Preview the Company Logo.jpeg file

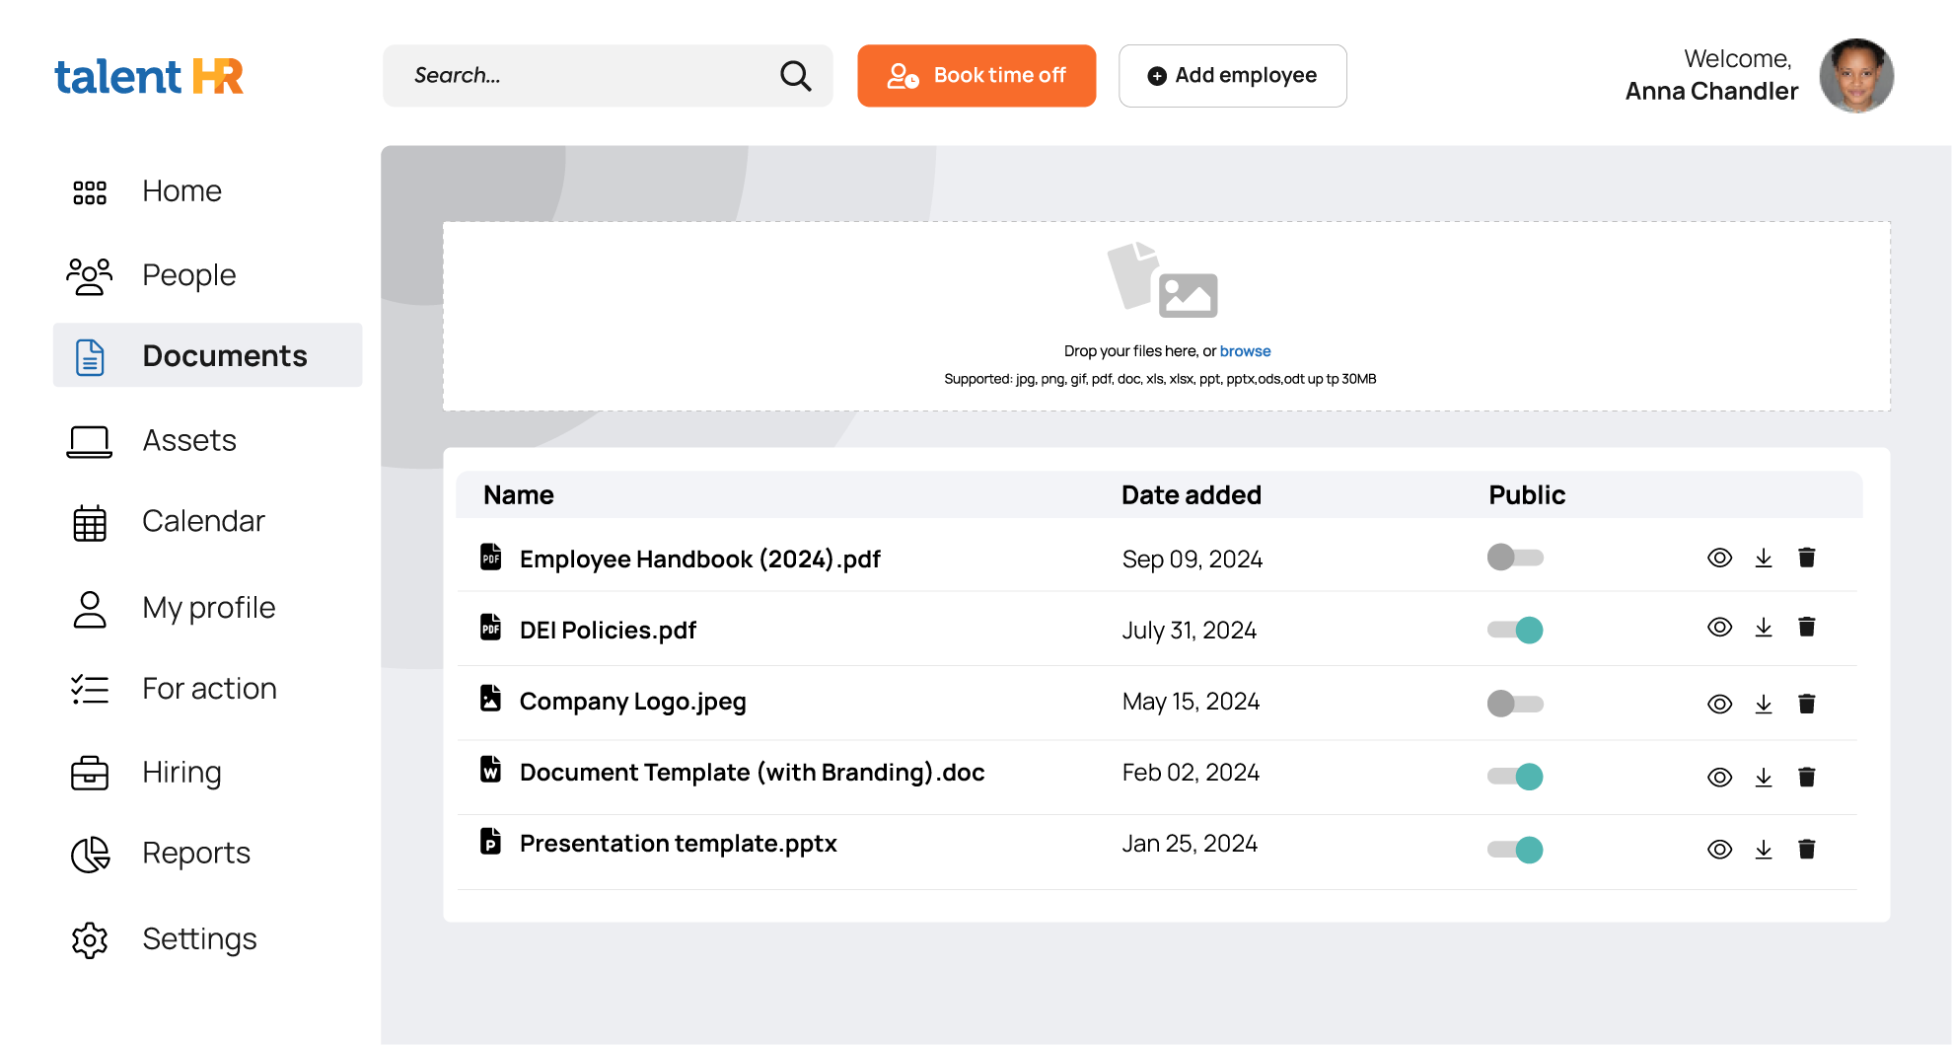(1719, 704)
